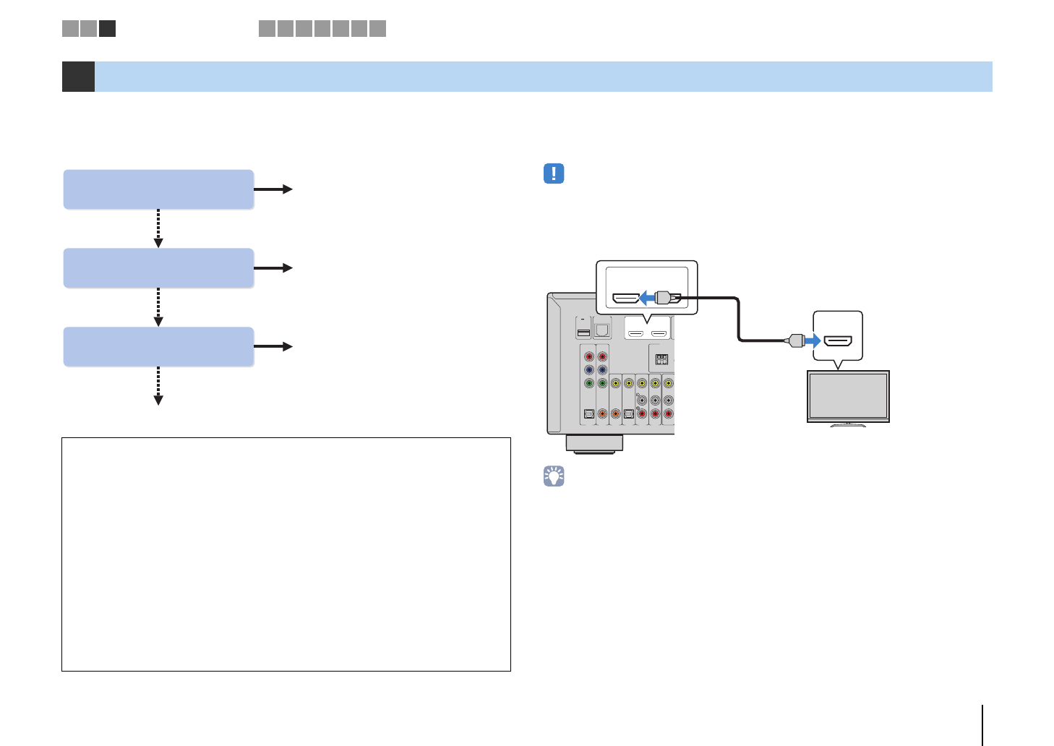Click the bottom flowchart box
1054x746 pixels.
(x=158, y=346)
